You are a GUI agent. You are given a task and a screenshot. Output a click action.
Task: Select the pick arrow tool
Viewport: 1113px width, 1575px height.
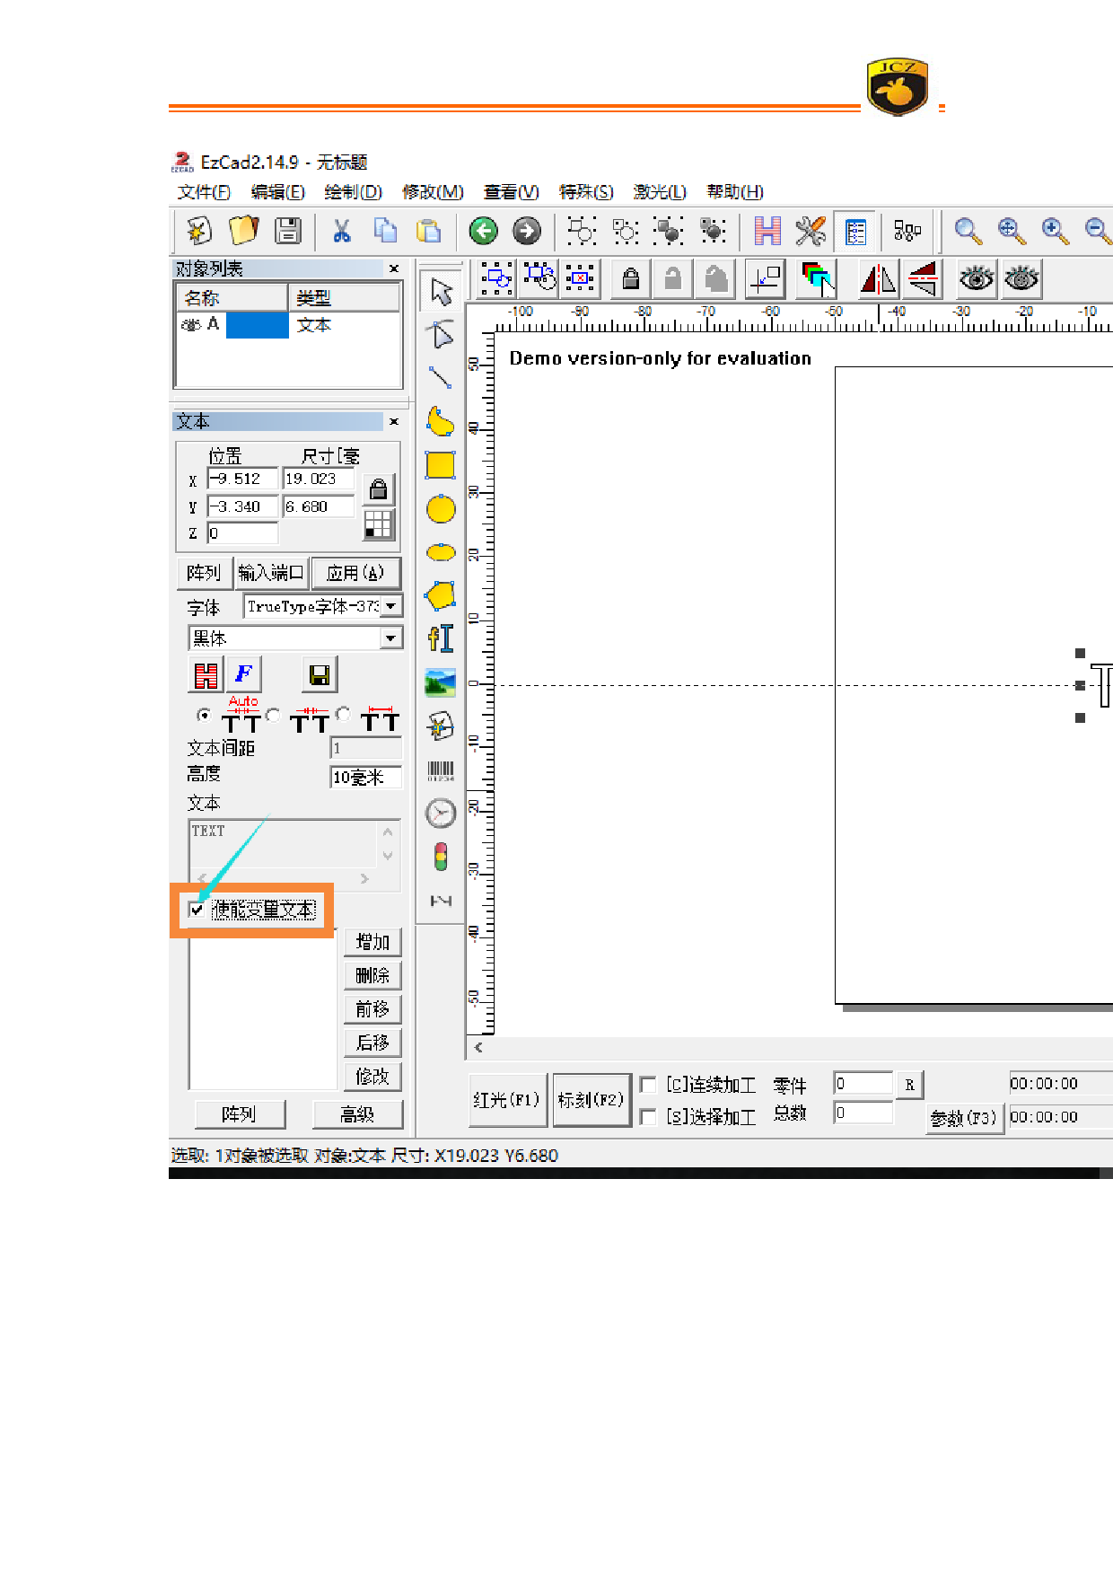click(x=441, y=292)
